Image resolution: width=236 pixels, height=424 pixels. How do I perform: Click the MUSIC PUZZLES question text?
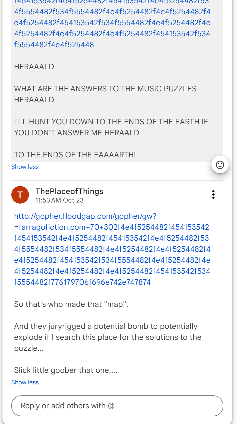pos(105,89)
